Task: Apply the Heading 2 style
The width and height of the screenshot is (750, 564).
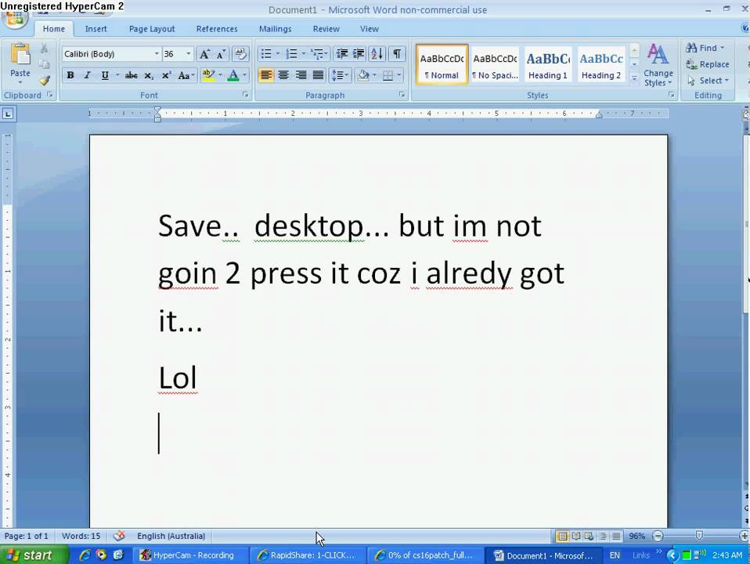Action: click(601, 65)
